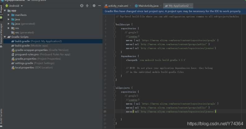Open project panel settings gear
The width and height of the screenshot is (246, 129).
click(94, 6)
